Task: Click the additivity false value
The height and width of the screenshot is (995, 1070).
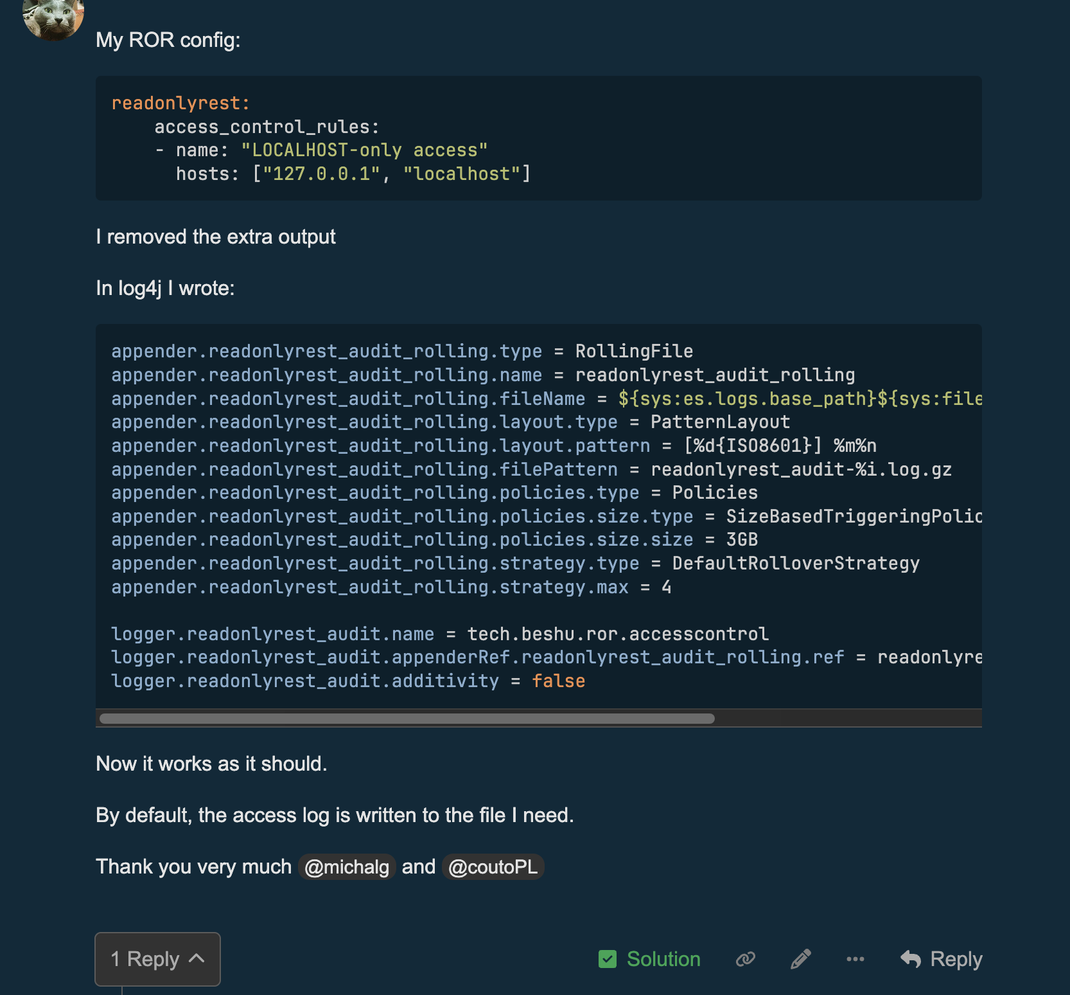Action: [x=558, y=681]
